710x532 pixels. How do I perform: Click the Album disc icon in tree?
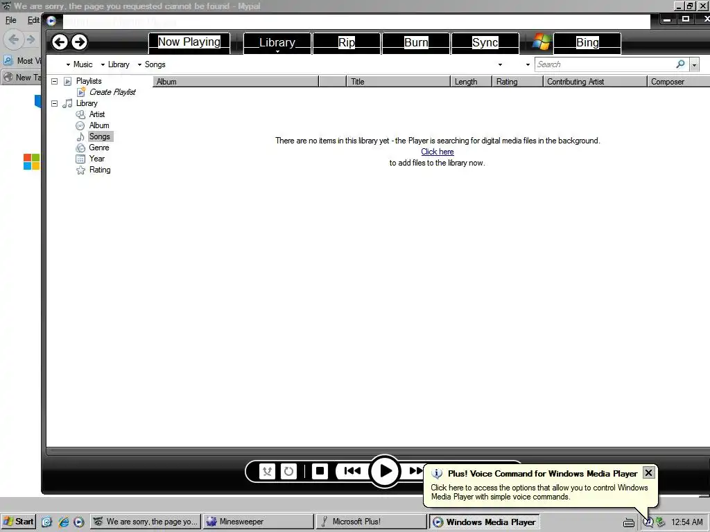coord(80,126)
